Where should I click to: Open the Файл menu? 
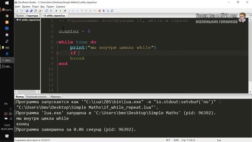(18, 7)
